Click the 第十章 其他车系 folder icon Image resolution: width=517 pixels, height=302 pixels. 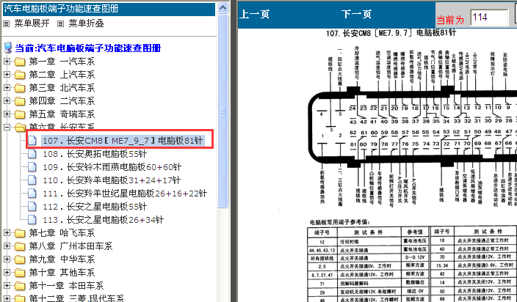pyautogui.click(x=20, y=273)
